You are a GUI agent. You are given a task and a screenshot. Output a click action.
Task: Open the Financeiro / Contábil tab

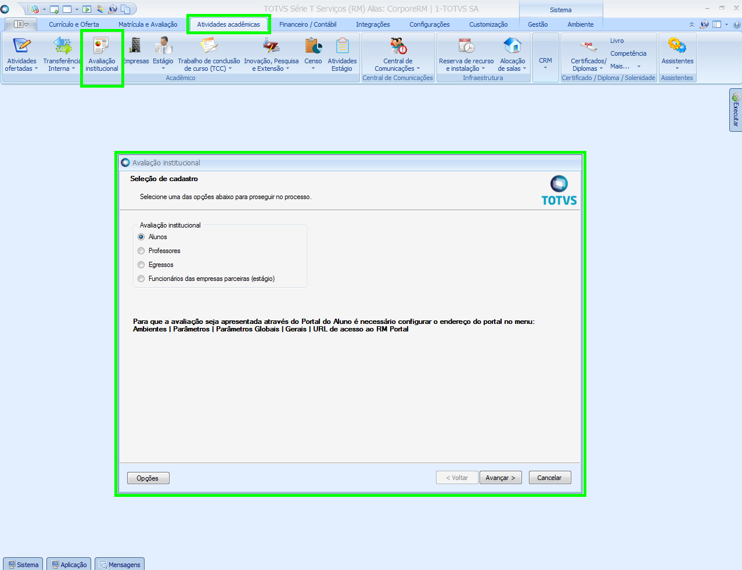[308, 24]
